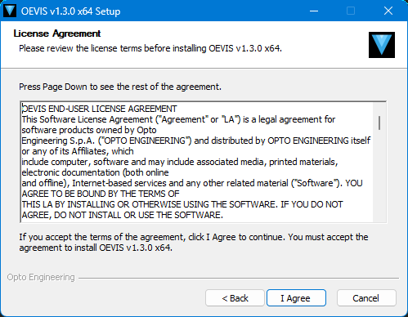Close the OEVIS Setup window
This screenshot has height=317, width=408.
388,11
